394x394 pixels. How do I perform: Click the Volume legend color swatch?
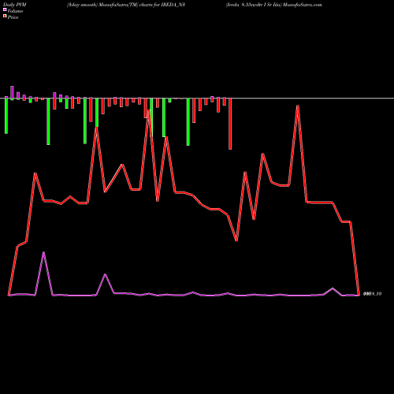point(5,9)
